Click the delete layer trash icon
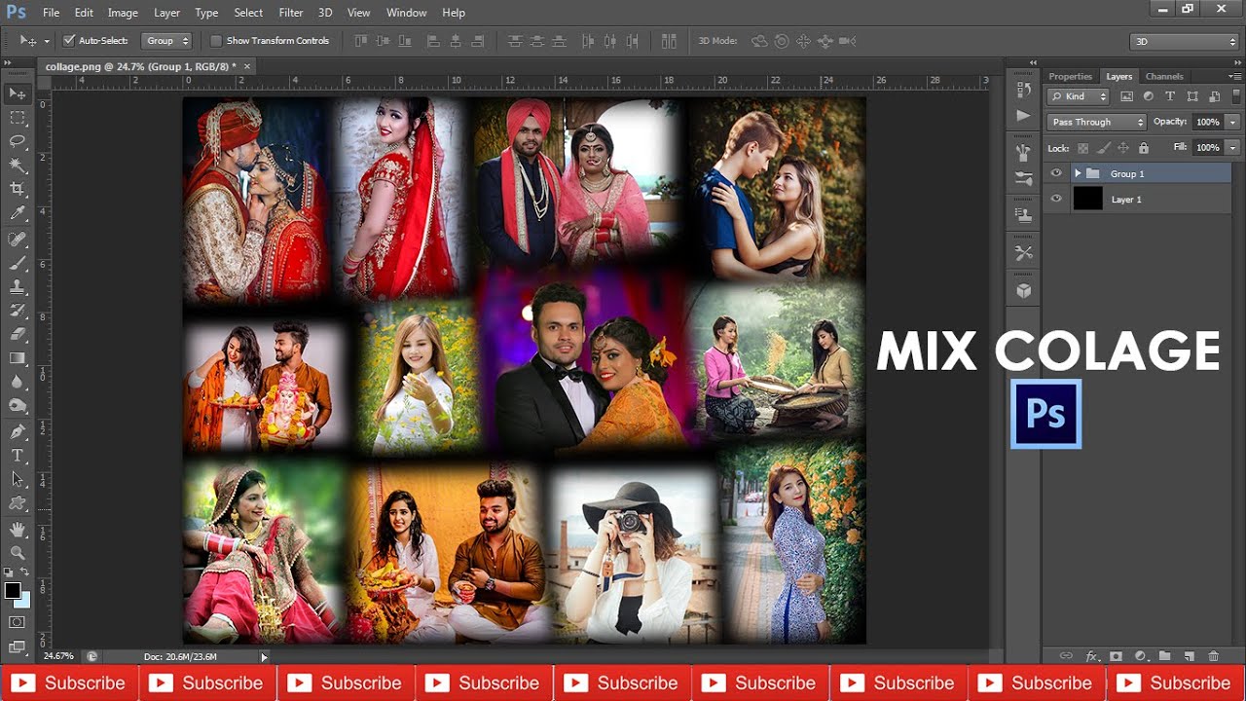The width and height of the screenshot is (1246, 701). click(1213, 657)
